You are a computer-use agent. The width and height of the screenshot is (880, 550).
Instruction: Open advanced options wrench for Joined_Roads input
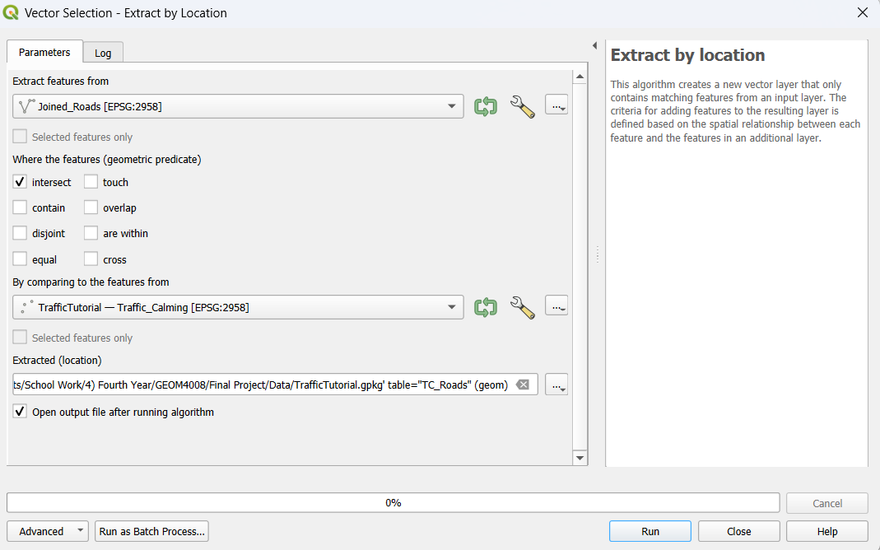click(522, 106)
